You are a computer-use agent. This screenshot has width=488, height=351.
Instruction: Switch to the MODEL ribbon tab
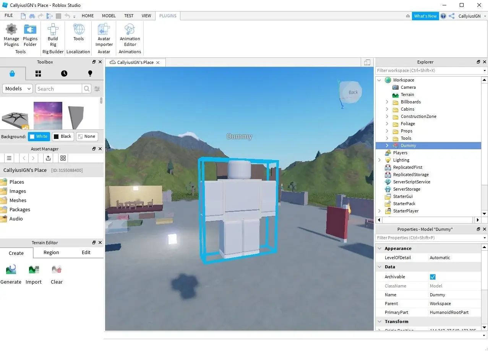tap(109, 16)
